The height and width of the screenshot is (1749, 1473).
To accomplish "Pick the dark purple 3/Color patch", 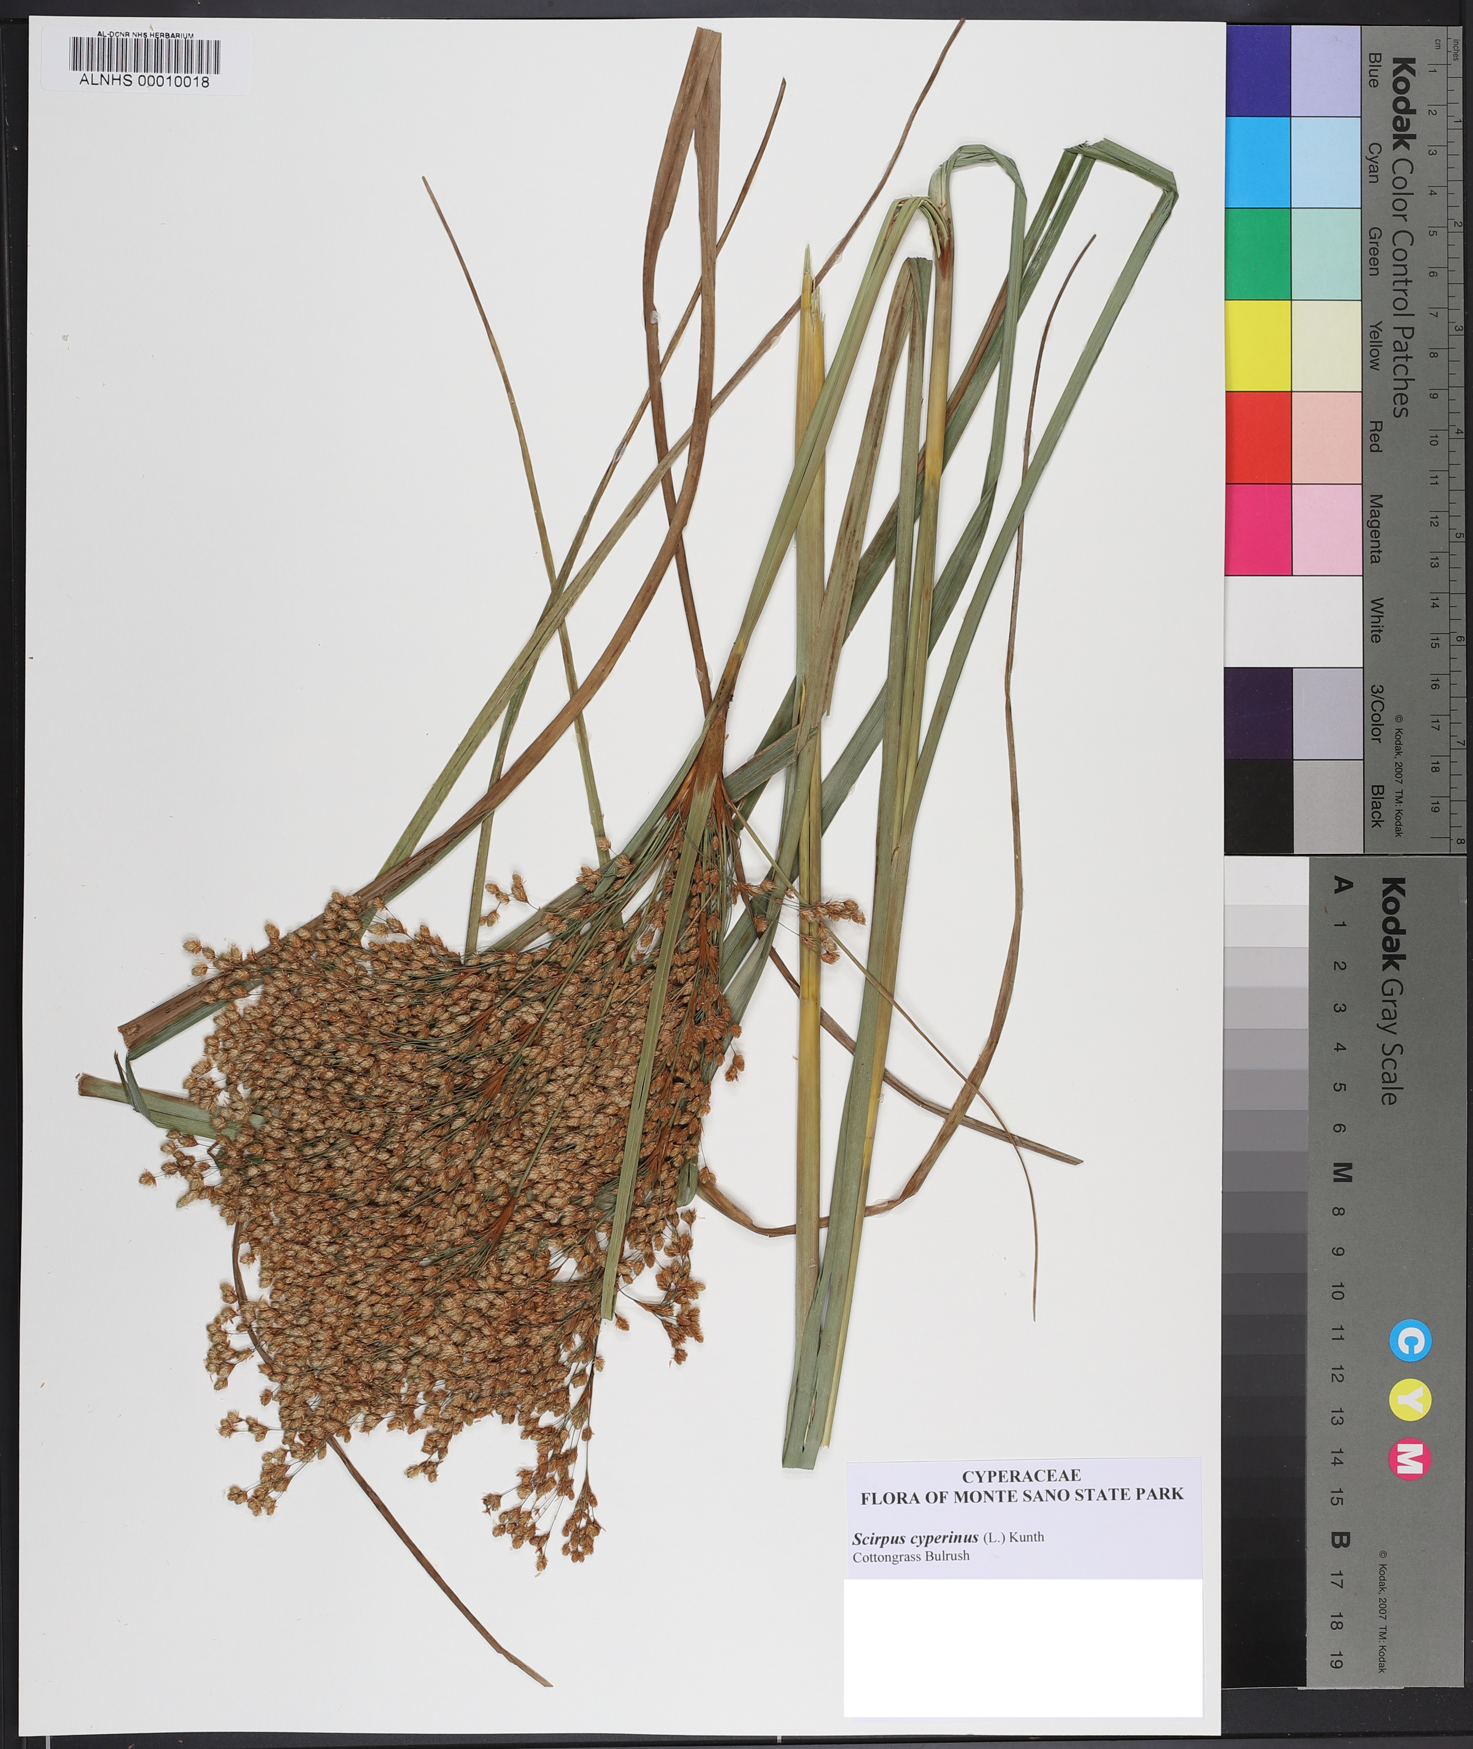I will 1258,713.
